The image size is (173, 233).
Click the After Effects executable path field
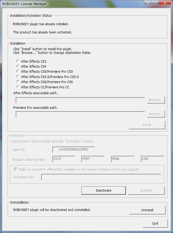pos(80,100)
